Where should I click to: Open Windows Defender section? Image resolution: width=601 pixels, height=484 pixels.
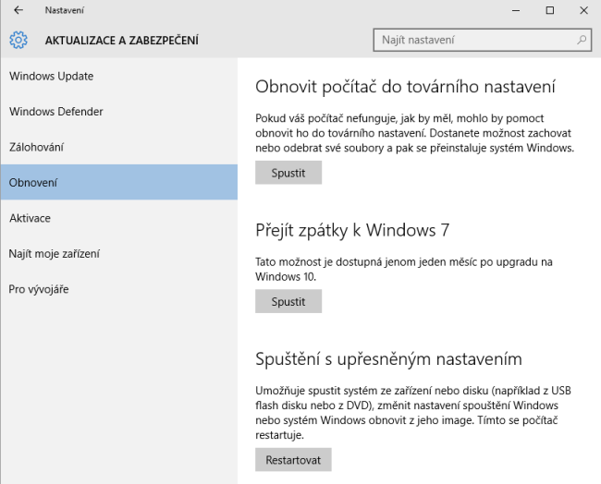point(119,112)
